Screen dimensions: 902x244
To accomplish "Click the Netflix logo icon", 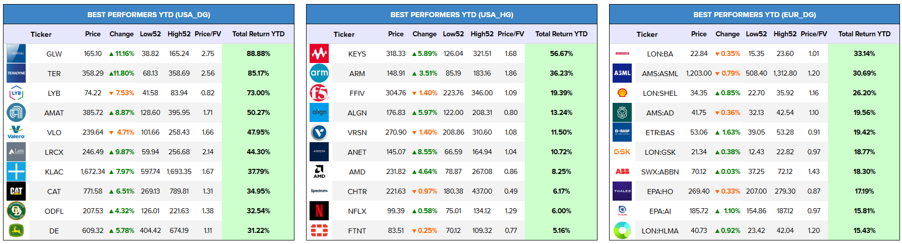I will click(319, 211).
